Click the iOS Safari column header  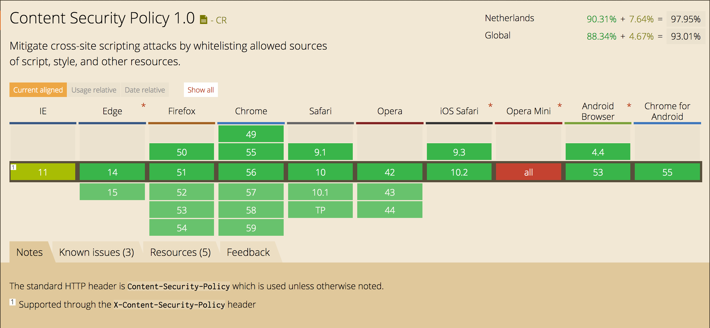(x=459, y=111)
